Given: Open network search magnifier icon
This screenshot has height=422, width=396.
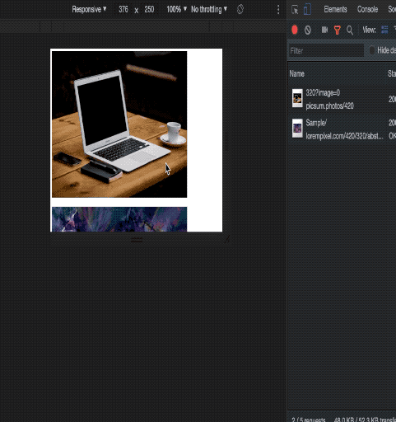Looking at the screenshot, I should click(350, 30).
